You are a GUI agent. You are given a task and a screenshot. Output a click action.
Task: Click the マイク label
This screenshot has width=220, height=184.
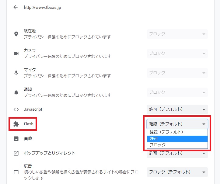(30, 70)
